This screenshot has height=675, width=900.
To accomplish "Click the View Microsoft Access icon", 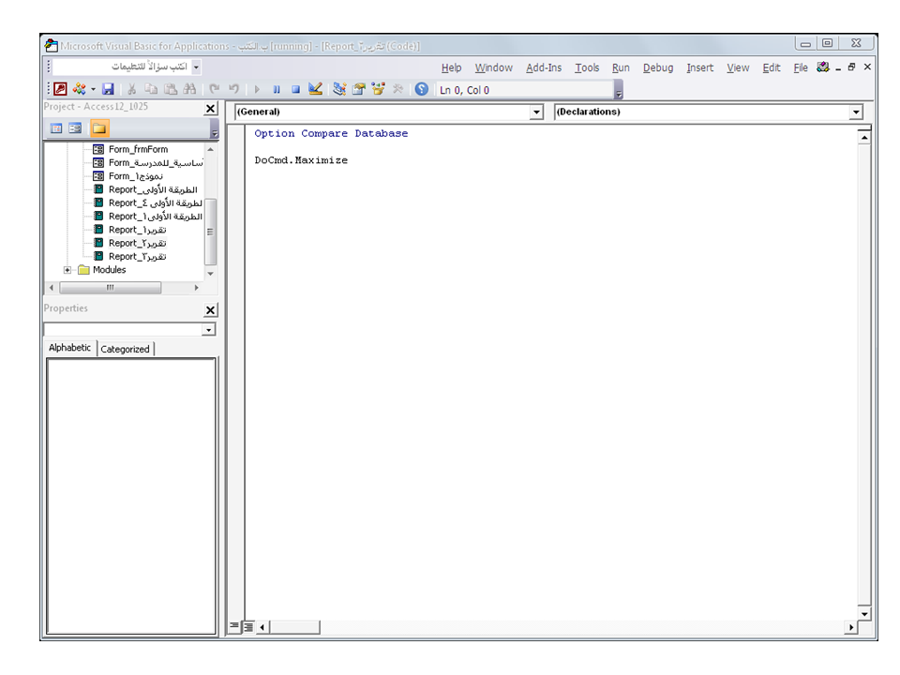I will [61, 89].
